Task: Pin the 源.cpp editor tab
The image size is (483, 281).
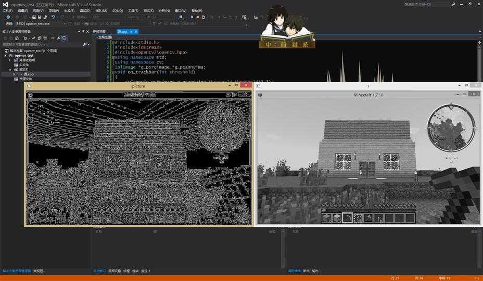Action: 131,32
